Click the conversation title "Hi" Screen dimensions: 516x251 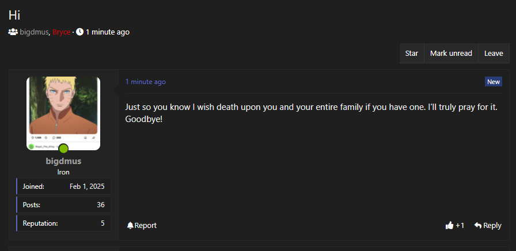point(14,16)
